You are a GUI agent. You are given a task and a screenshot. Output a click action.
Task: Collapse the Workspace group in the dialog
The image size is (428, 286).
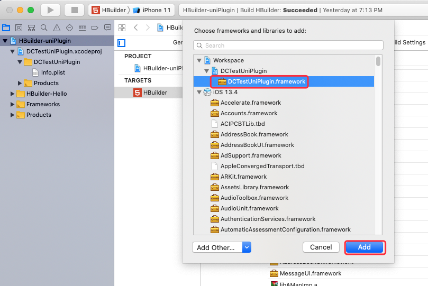pyautogui.click(x=199, y=60)
